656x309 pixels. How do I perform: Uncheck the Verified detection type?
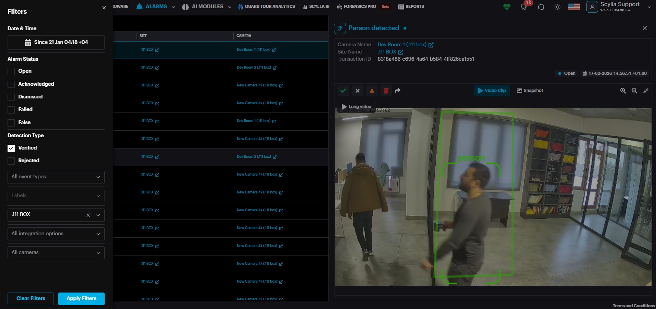11,148
